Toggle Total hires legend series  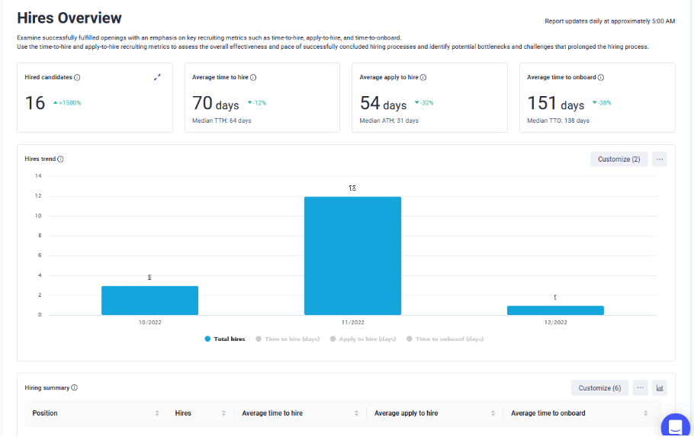(225, 339)
